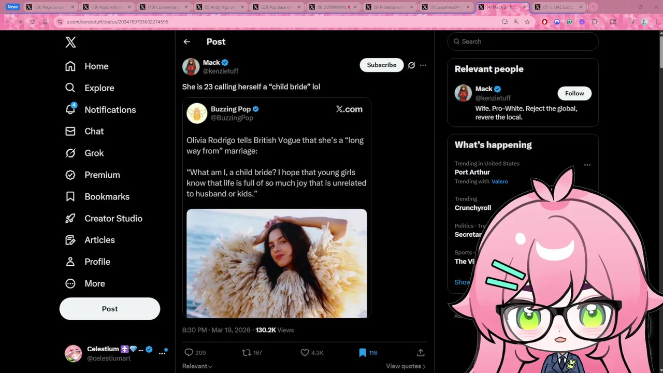Open a new browser tab
Screen dimensions: 663x373
click(593, 7)
